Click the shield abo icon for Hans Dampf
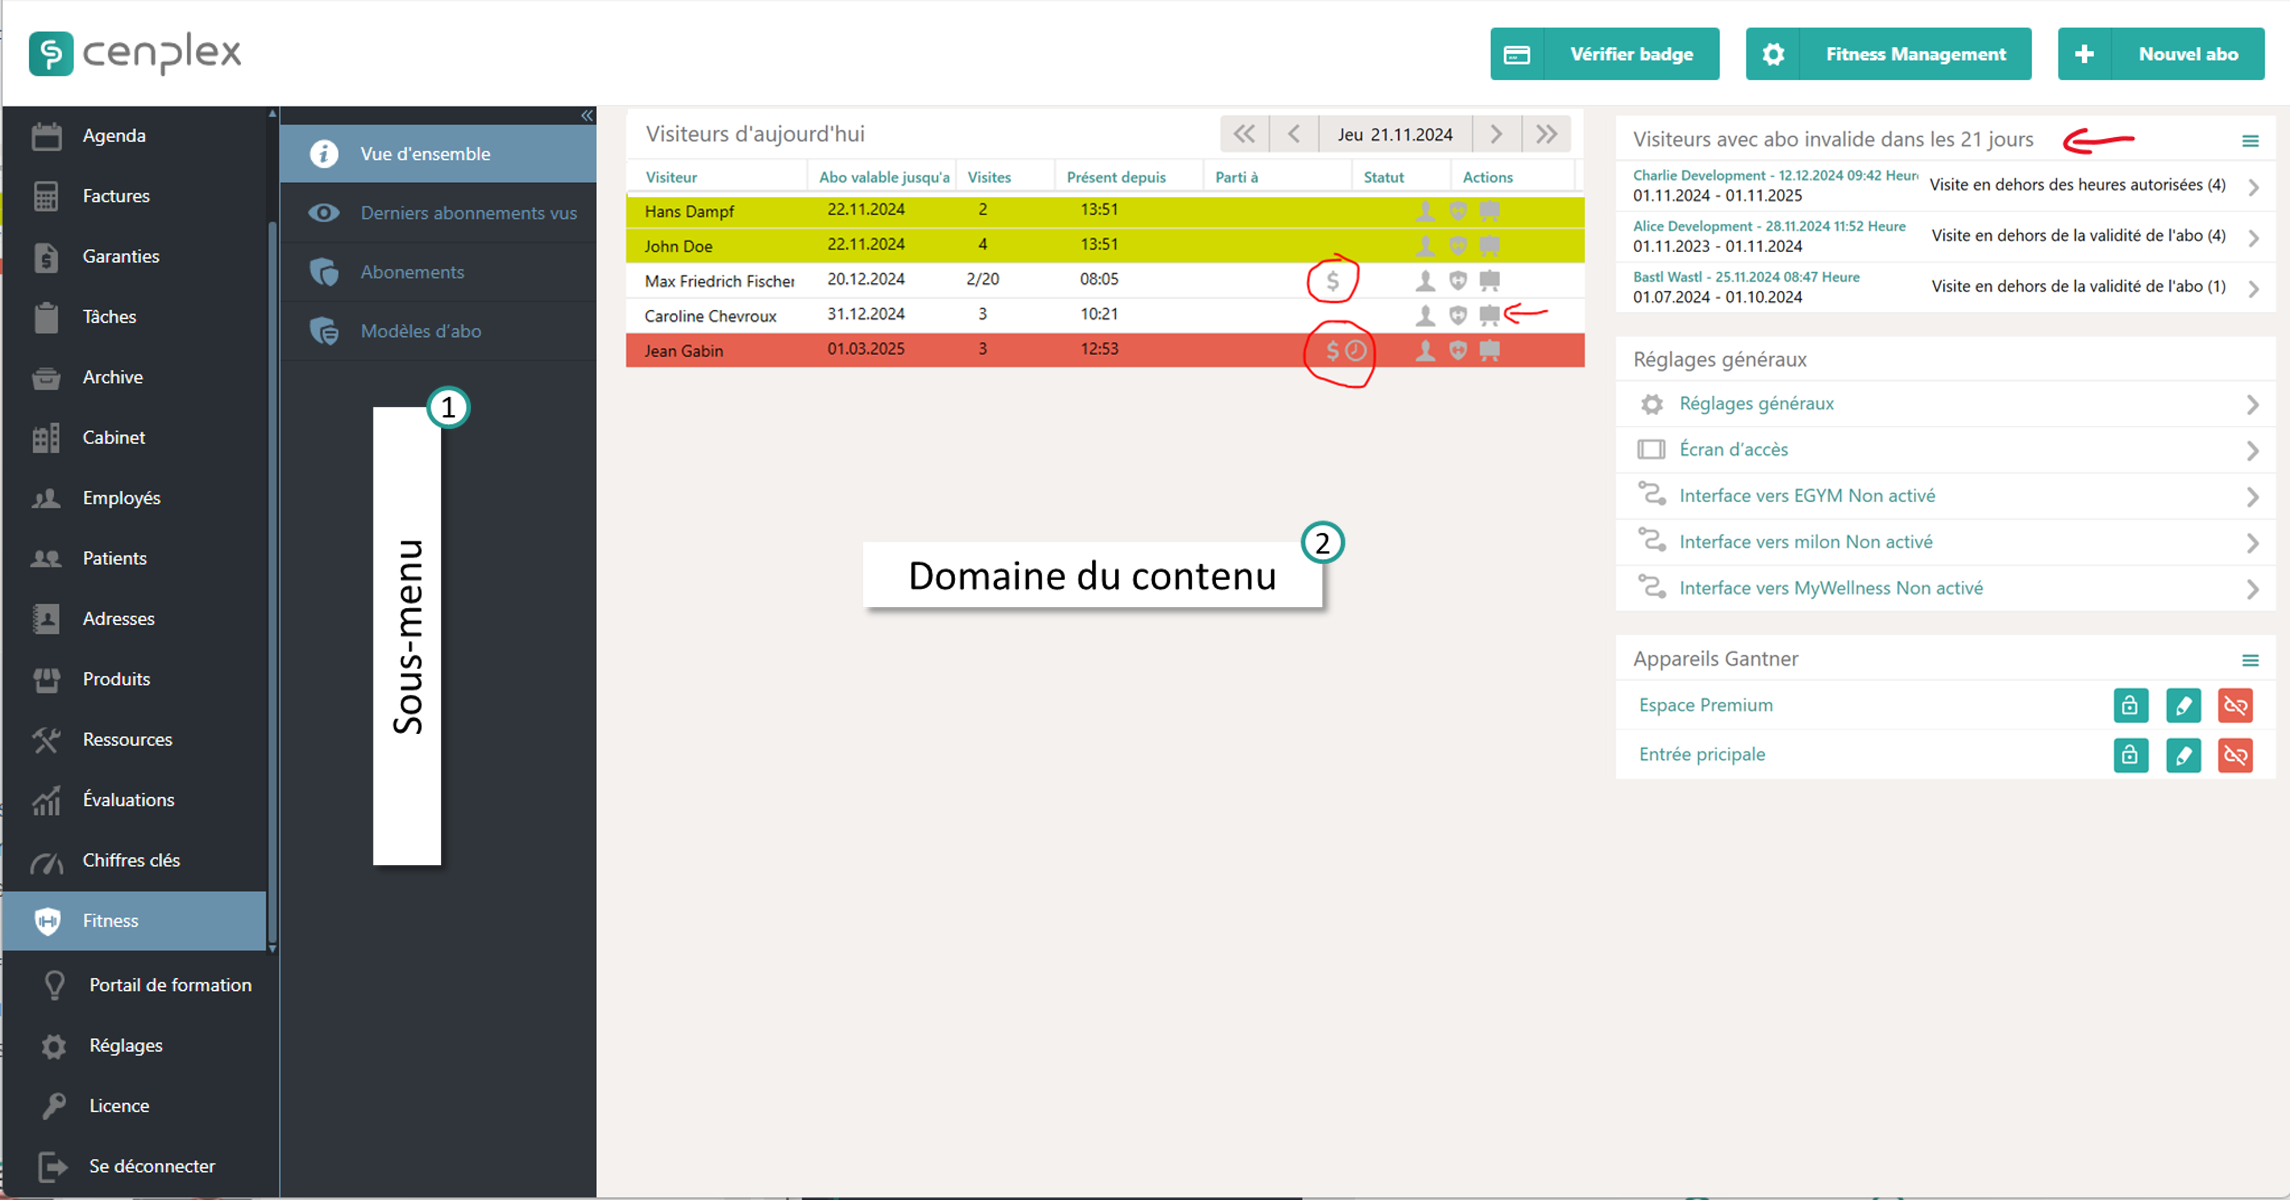2290x1200 pixels. tap(1458, 211)
